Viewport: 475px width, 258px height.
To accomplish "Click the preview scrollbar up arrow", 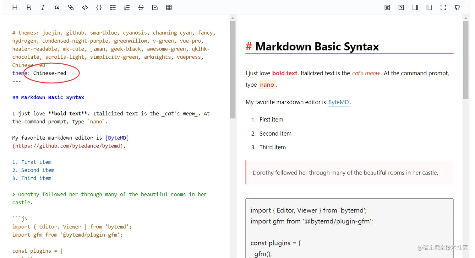I will click(466, 18).
